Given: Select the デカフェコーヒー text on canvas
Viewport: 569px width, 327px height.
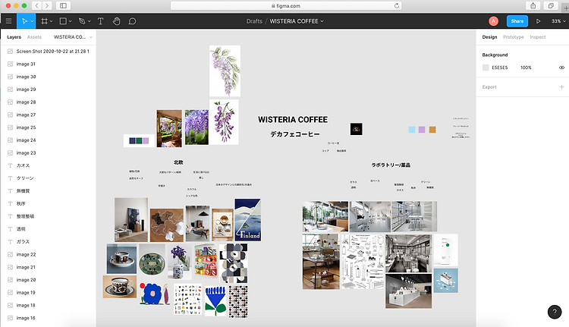Looking at the screenshot, I should [294, 134].
